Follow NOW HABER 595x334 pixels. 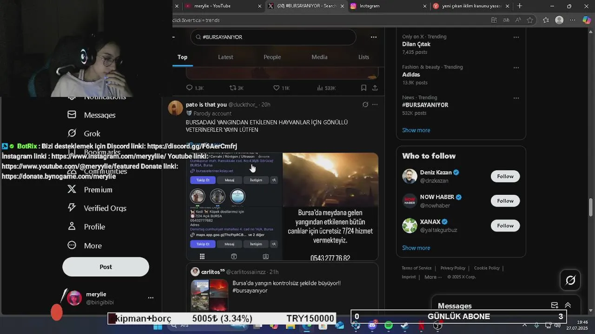click(x=505, y=201)
